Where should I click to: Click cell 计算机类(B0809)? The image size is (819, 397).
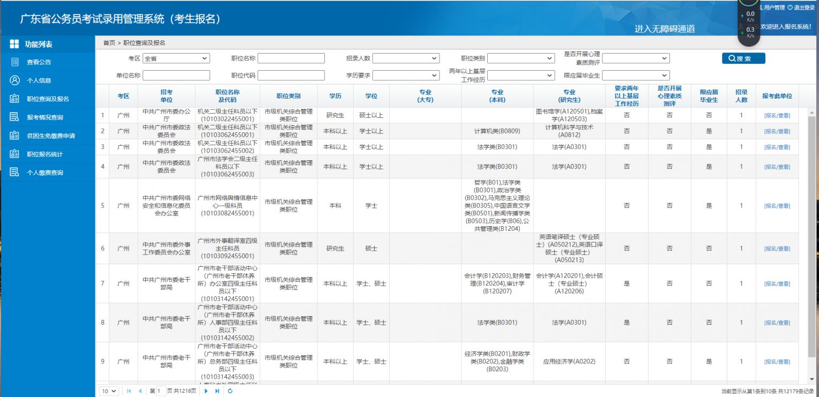click(497, 131)
